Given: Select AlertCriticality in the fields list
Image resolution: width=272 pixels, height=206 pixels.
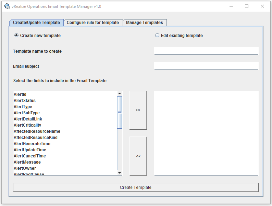Looking at the screenshot, I should [65, 125].
